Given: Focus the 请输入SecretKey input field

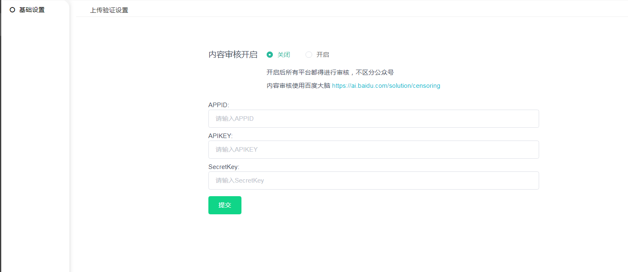Looking at the screenshot, I should [x=373, y=181].
